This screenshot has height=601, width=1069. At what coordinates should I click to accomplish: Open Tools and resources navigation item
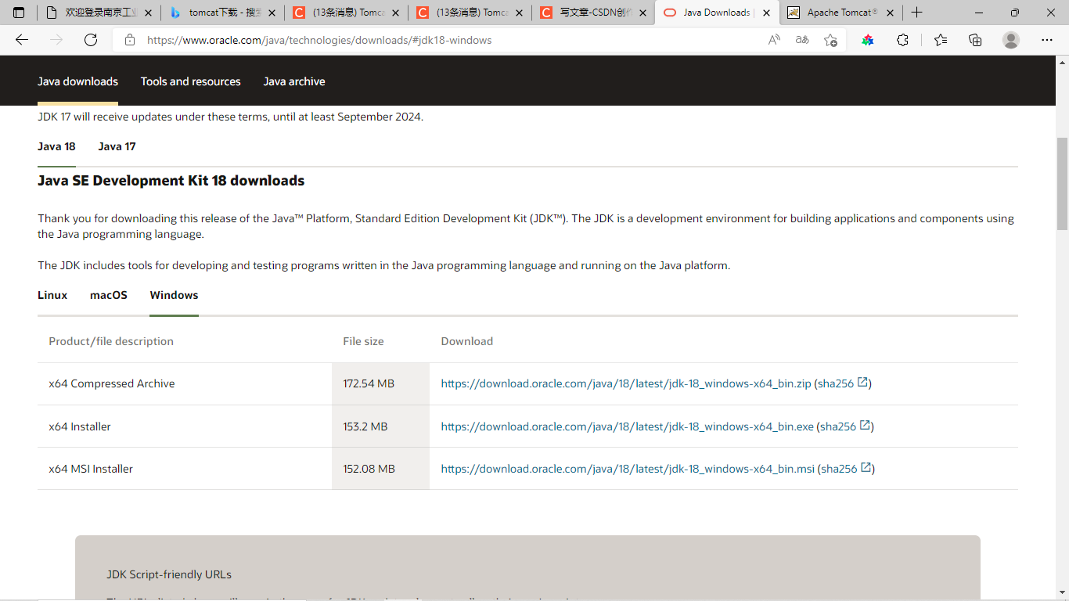point(191,81)
